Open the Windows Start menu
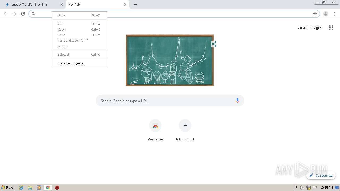This screenshot has width=340, height=191. point(7,188)
